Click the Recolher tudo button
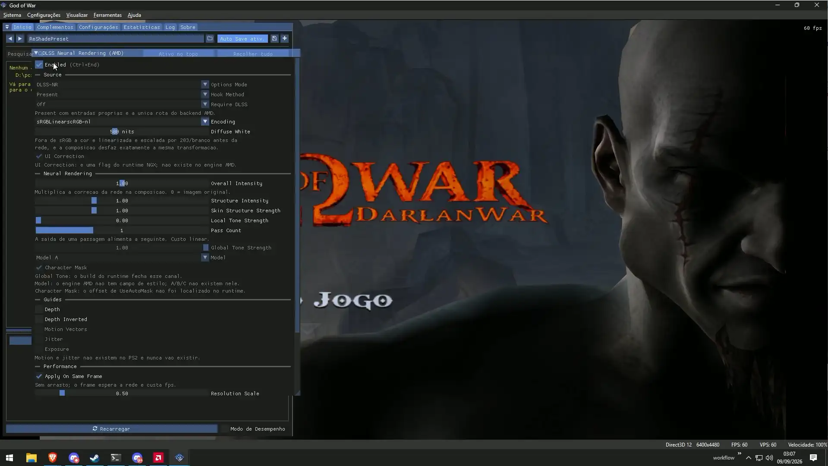The width and height of the screenshot is (828, 466). pyautogui.click(x=253, y=54)
